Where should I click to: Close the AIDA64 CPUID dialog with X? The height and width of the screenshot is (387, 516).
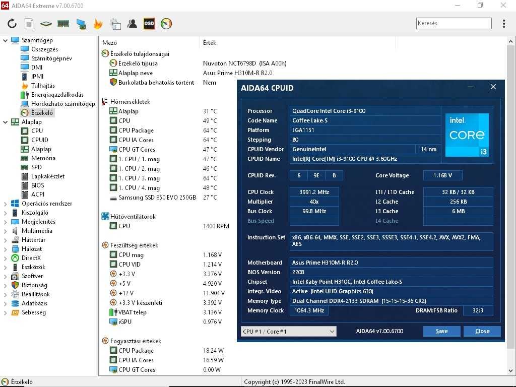[493, 87]
